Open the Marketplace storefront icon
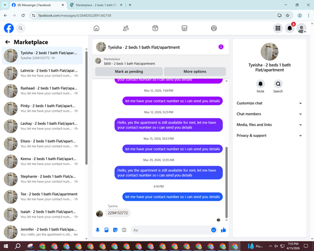 pos(185,28)
